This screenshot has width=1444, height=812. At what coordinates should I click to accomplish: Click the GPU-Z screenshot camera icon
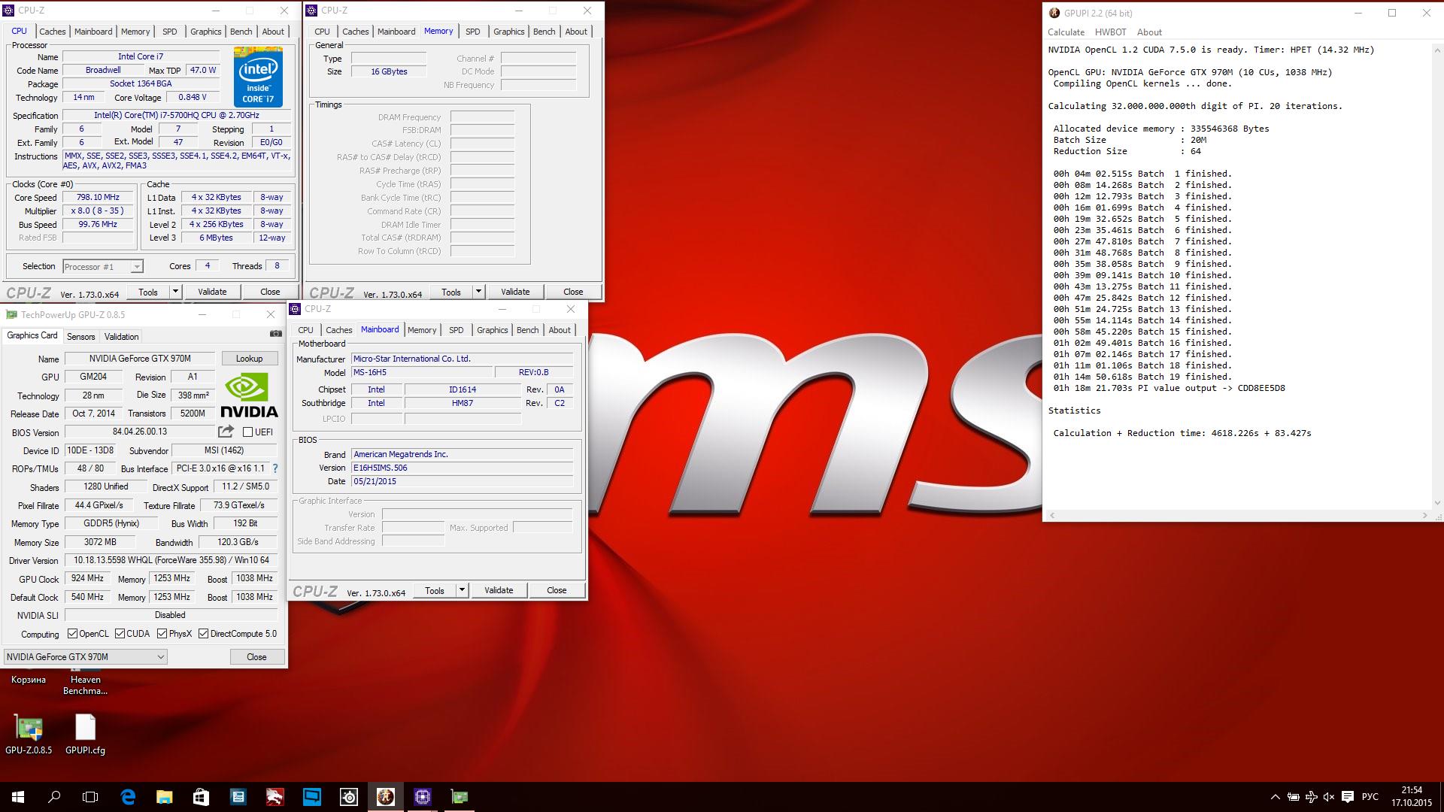click(x=276, y=333)
